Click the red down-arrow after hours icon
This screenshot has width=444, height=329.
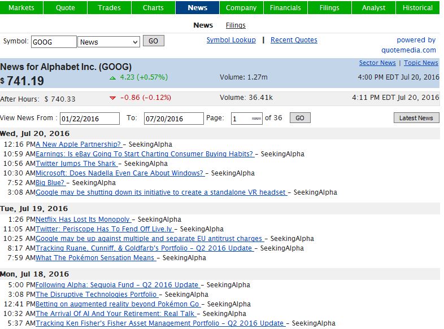[x=113, y=98]
